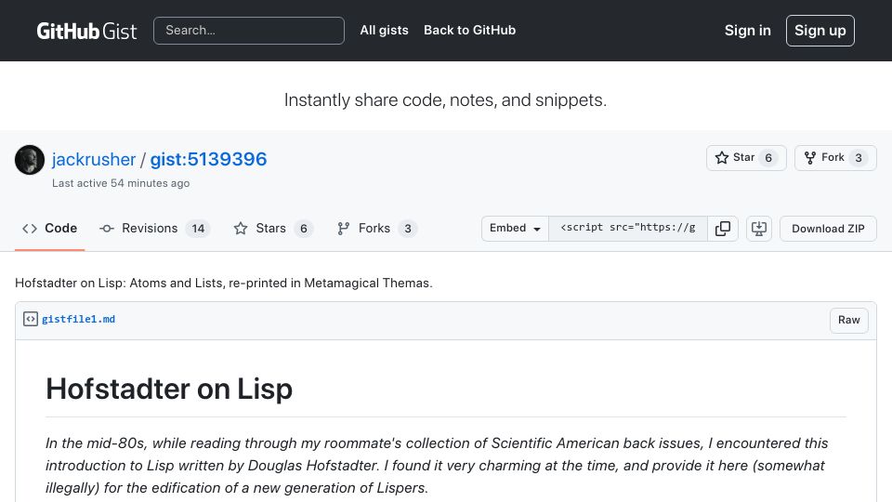View the Raw file
Viewport: 892px width, 502px height.
[x=848, y=320]
